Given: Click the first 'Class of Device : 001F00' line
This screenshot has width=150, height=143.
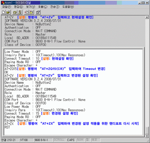Looking at the screenshot, I should 25,45.
